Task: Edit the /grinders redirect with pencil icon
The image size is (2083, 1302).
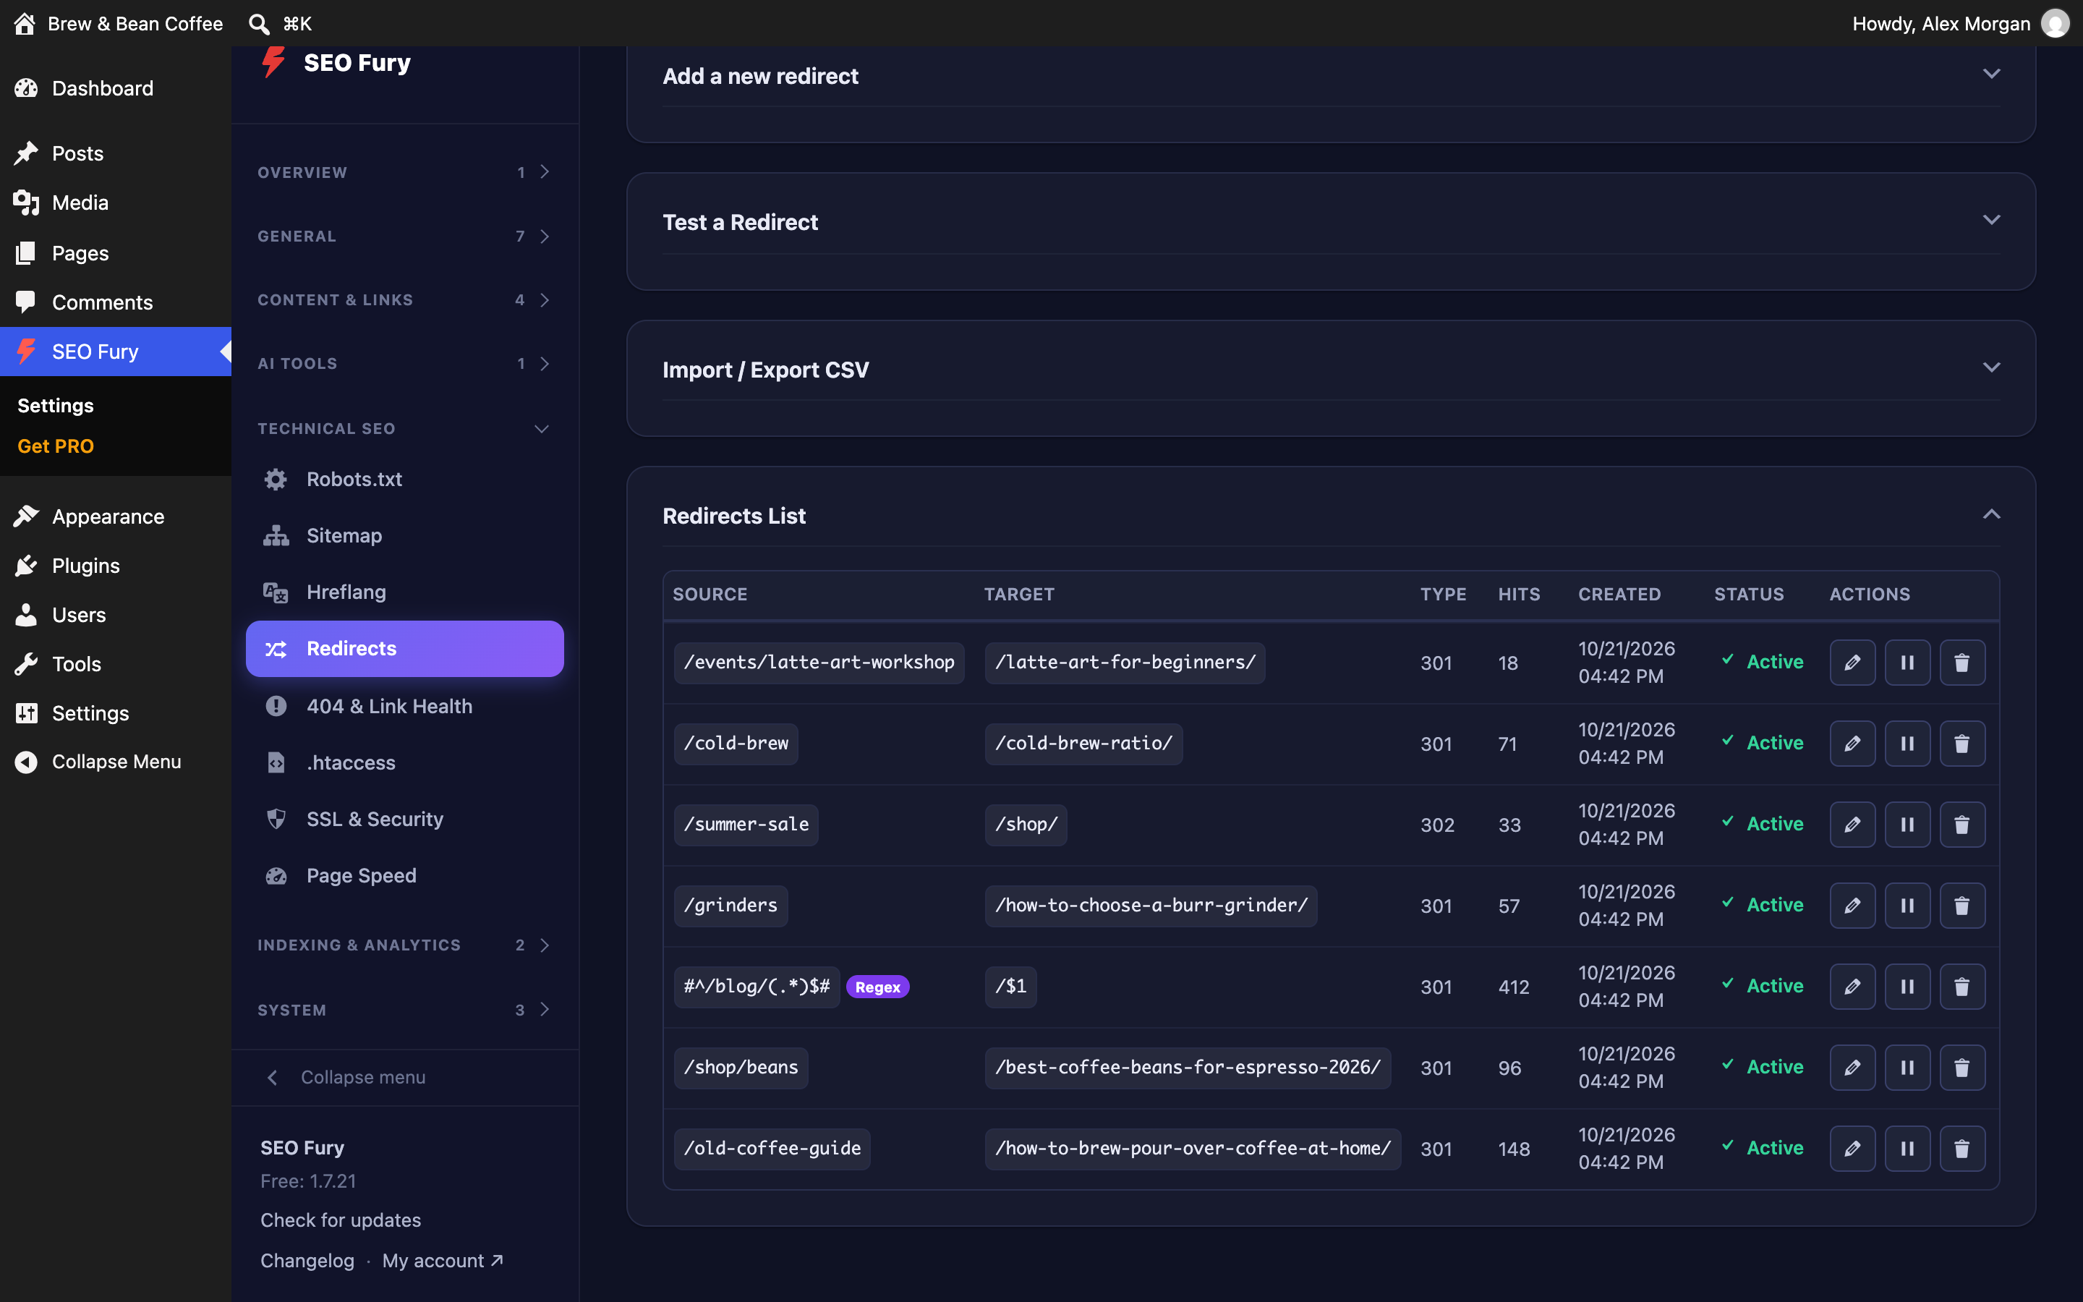Action: click(x=1852, y=906)
